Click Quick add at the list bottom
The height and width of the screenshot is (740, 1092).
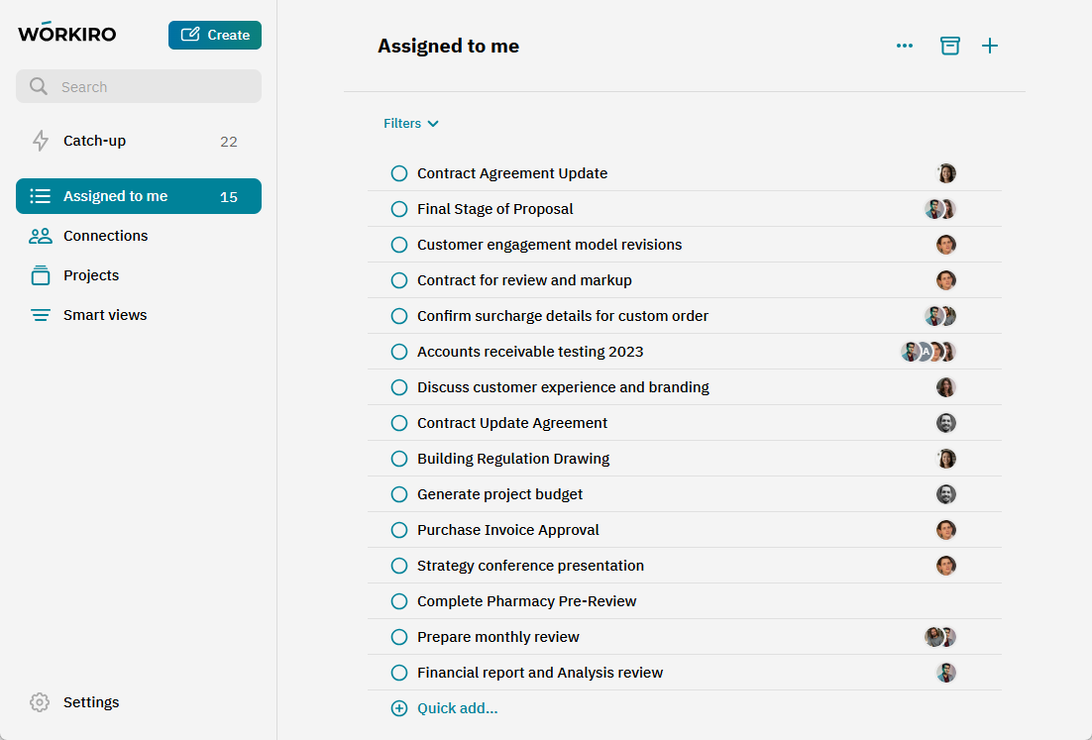pyautogui.click(x=444, y=707)
